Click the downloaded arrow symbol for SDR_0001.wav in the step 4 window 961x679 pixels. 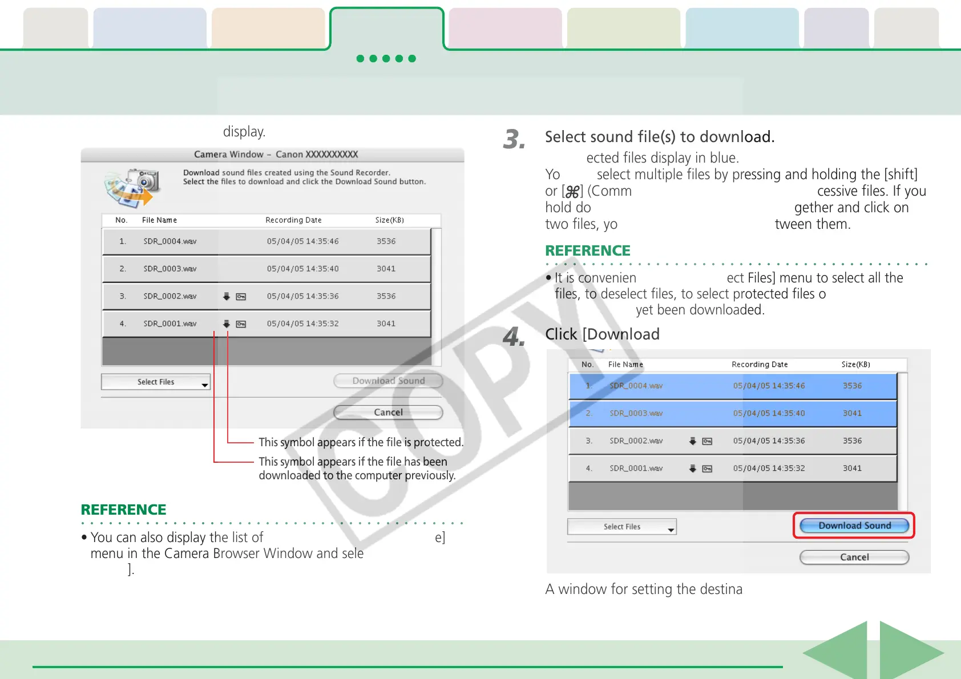click(x=693, y=468)
